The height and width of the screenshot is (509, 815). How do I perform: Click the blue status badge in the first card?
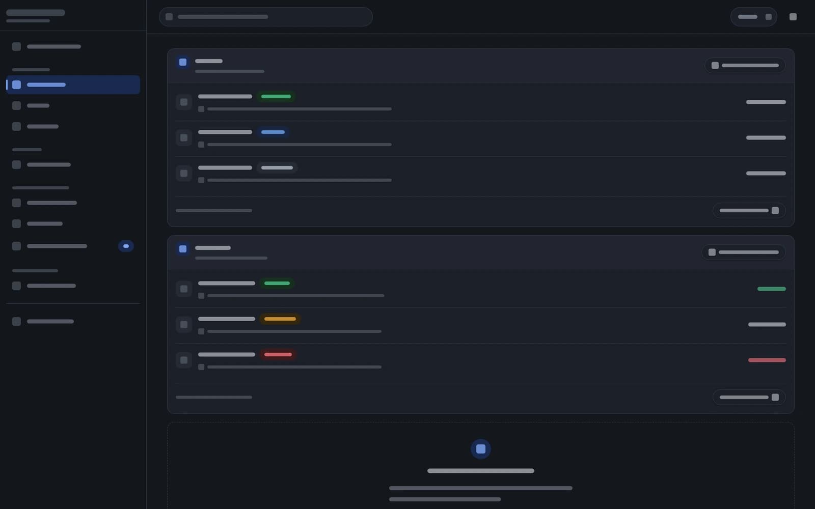pos(273,132)
